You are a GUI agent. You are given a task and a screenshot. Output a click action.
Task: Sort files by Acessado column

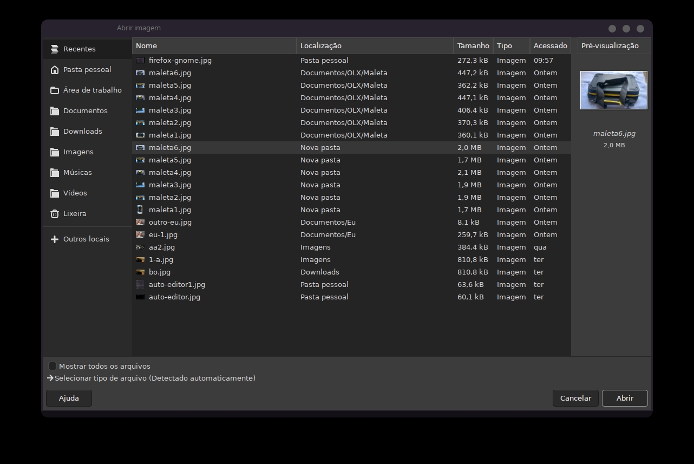550,46
